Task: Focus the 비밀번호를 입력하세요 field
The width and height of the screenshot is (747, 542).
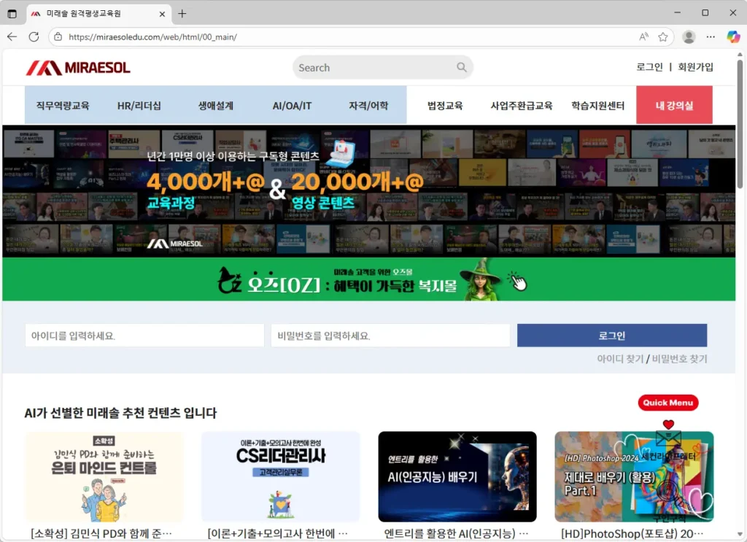Action: [x=391, y=336]
